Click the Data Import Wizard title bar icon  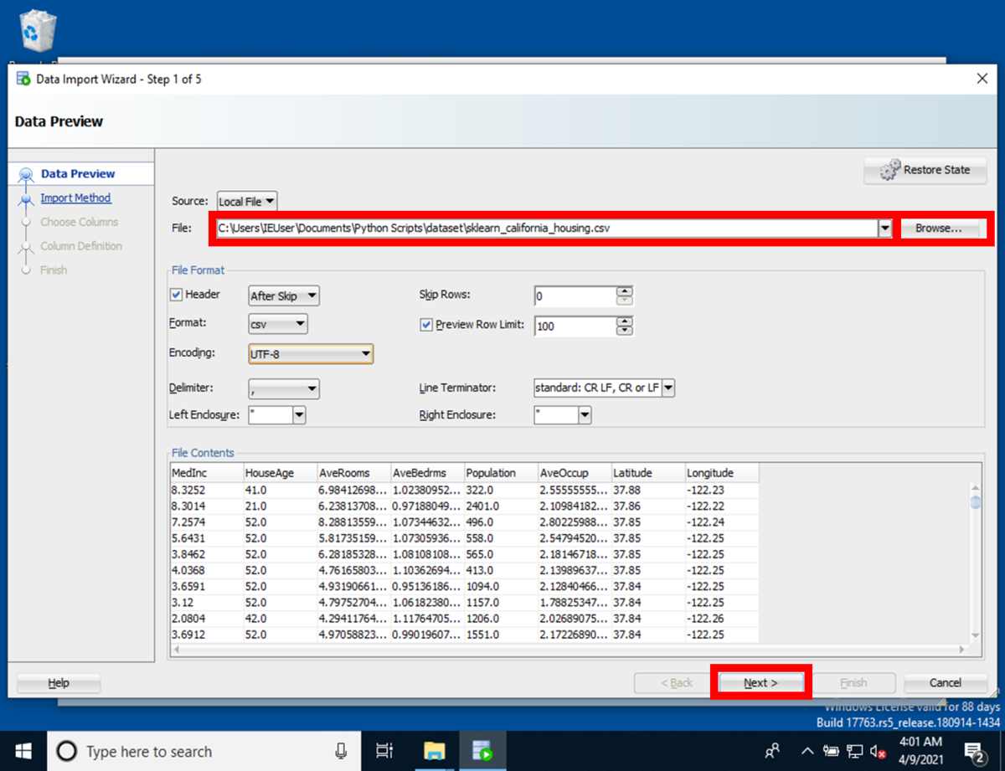pyautogui.click(x=23, y=80)
